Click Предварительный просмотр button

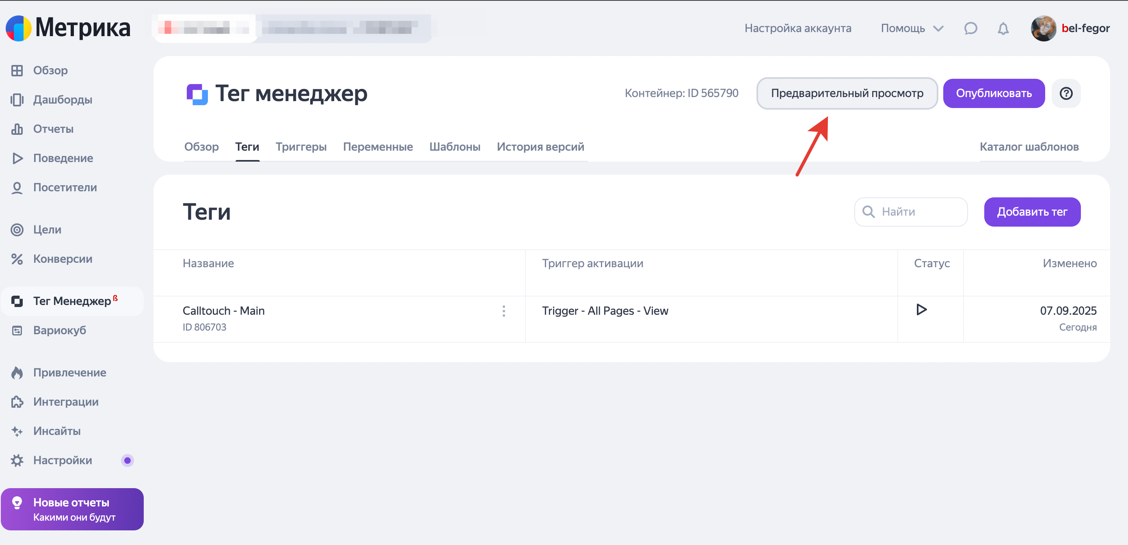[x=847, y=93]
